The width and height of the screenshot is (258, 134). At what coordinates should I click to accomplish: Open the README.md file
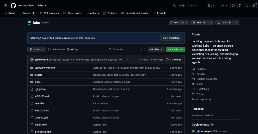tap(42, 111)
